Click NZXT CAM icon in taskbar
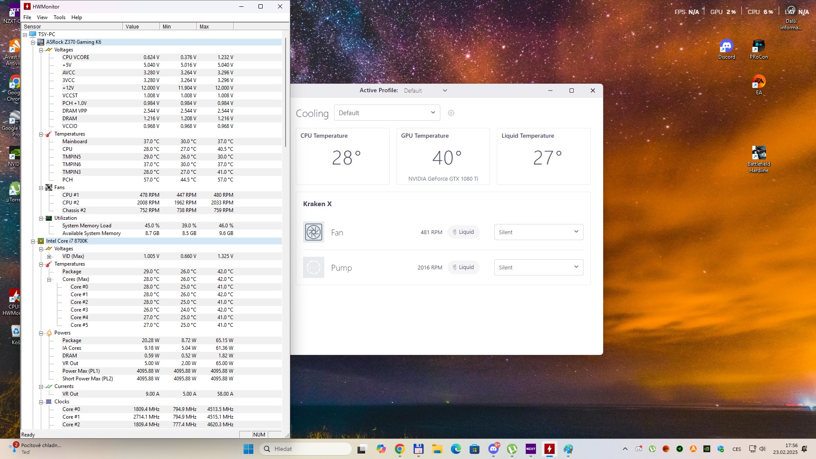The image size is (816, 459). [531, 449]
